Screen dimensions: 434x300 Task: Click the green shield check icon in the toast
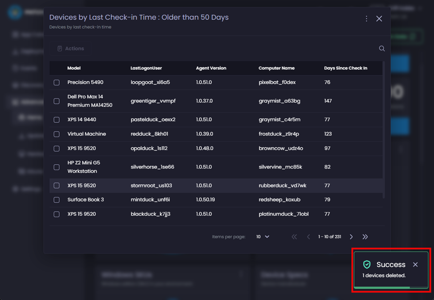tap(367, 264)
